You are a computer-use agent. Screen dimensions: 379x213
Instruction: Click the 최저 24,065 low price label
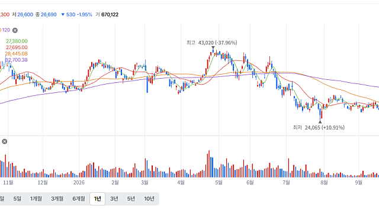click(319, 128)
